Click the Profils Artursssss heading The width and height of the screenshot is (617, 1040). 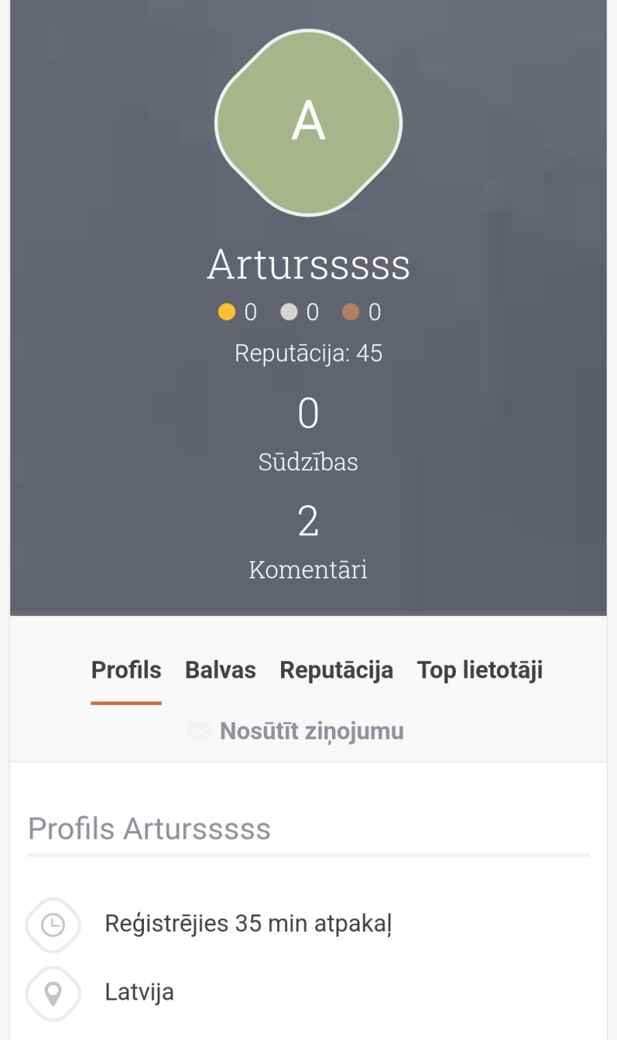(x=149, y=829)
